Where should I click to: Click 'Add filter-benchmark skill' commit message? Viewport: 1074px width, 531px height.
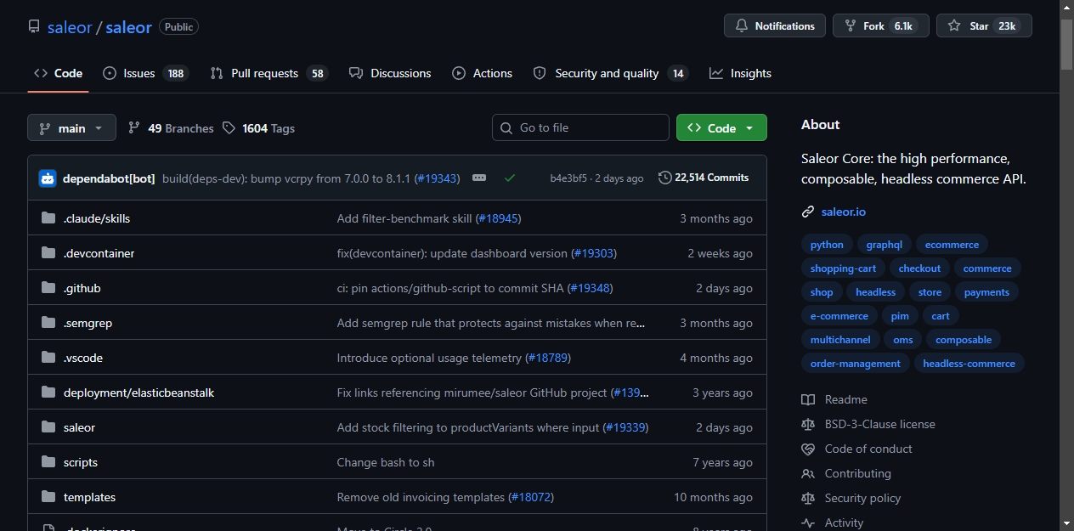point(404,218)
